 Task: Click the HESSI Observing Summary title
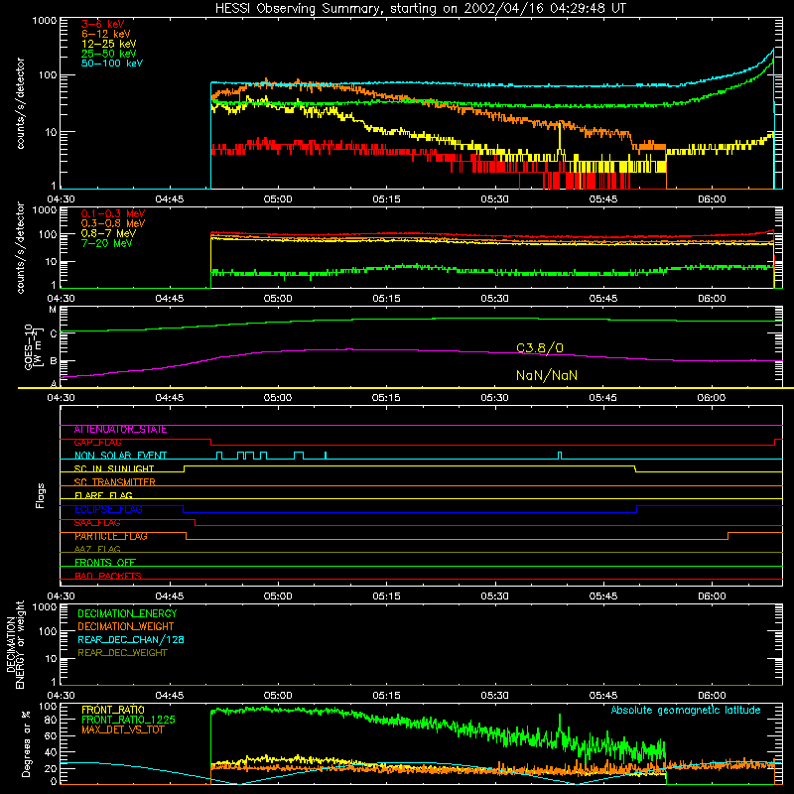(x=420, y=9)
